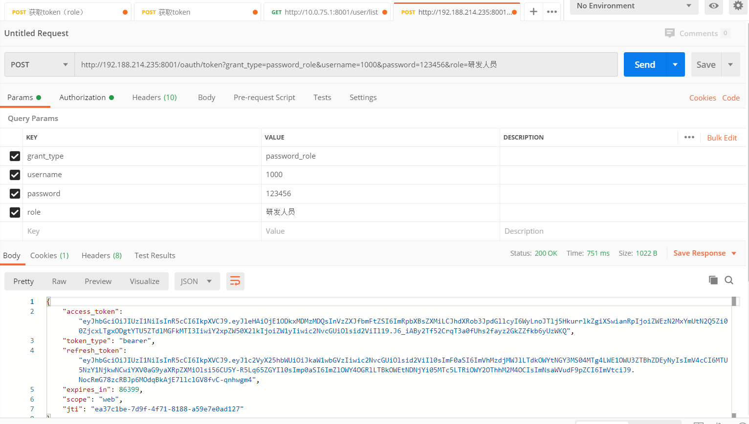Select the Raw response view
Image resolution: width=749 pixels, height=424 pixels.
point(59,282)
